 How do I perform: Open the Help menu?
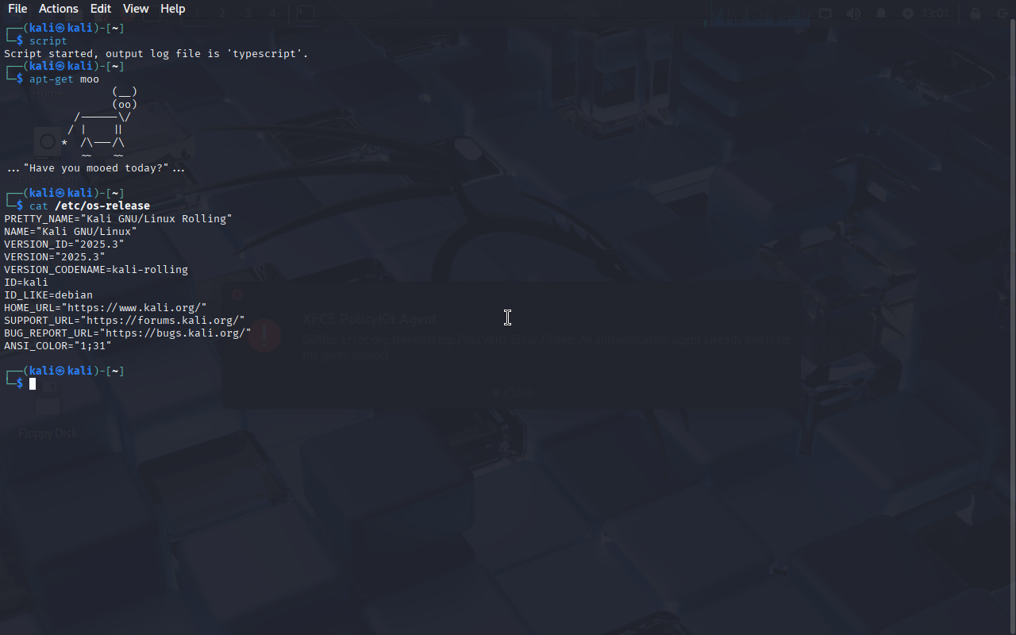[172, 9]
